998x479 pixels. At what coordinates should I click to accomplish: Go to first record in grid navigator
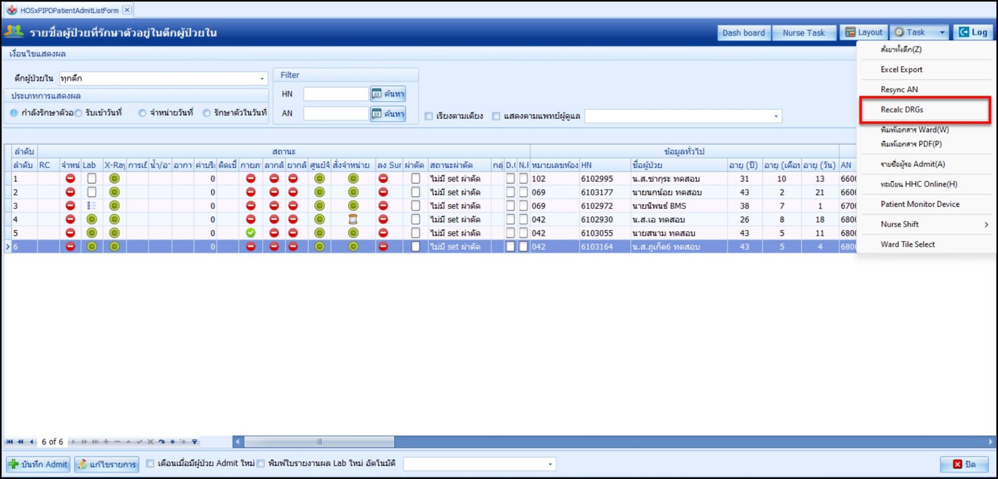[x=9, y=442]
